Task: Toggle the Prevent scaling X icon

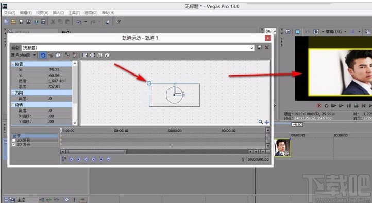Action: tap(99, 55)
